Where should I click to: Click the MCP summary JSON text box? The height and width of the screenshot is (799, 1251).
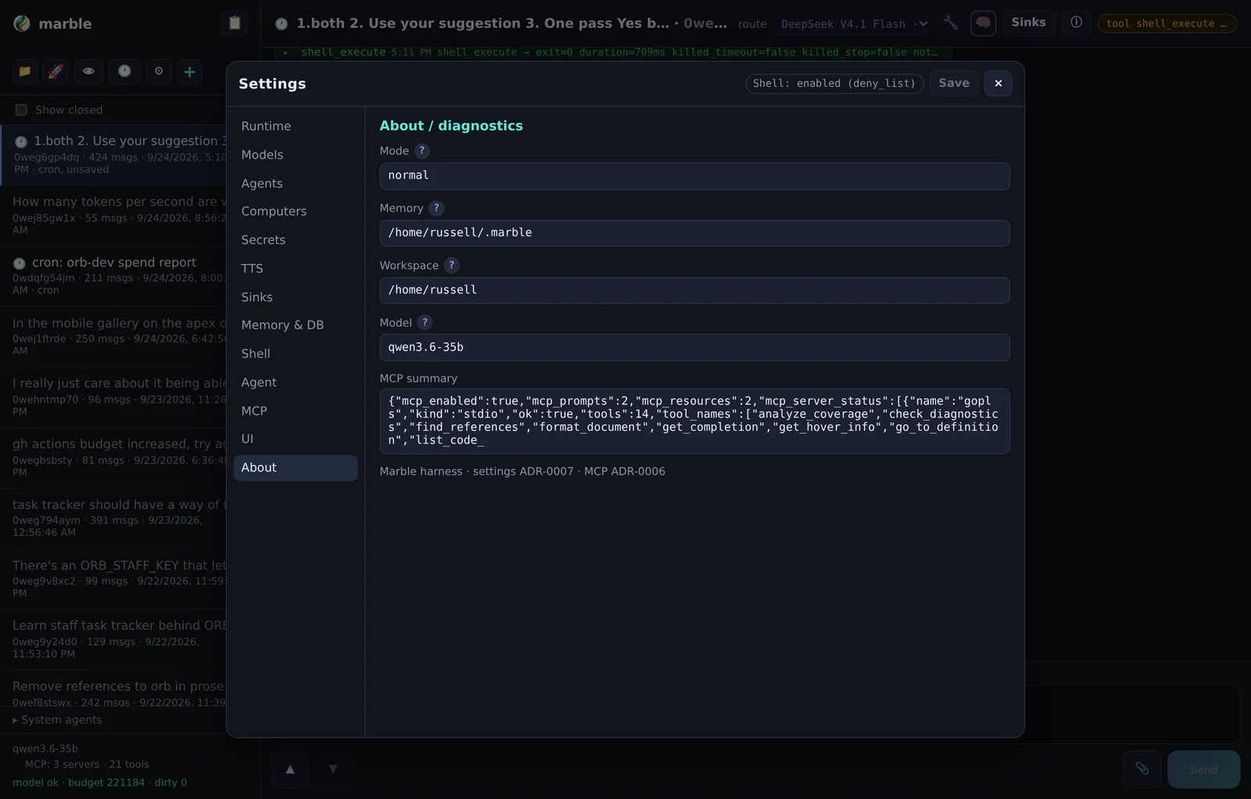(x=694, y=421)
